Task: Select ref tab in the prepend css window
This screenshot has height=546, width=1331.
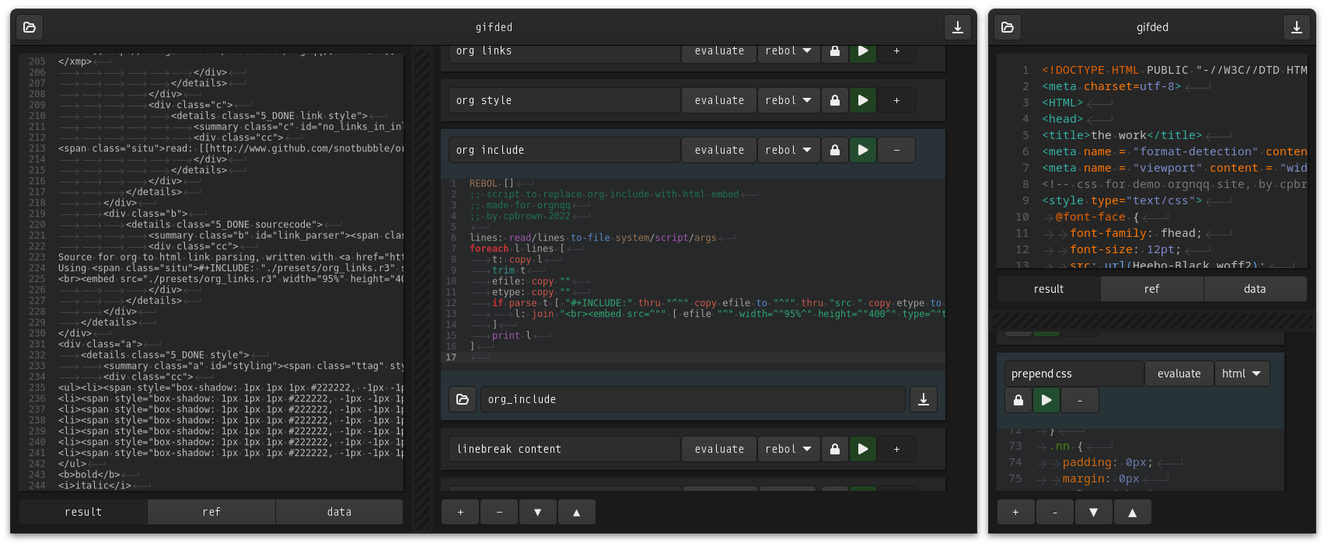Action: pos(1152,289)
